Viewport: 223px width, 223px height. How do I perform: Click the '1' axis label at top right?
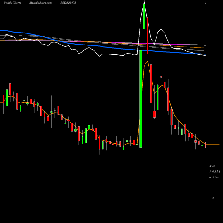coord(206,3)
